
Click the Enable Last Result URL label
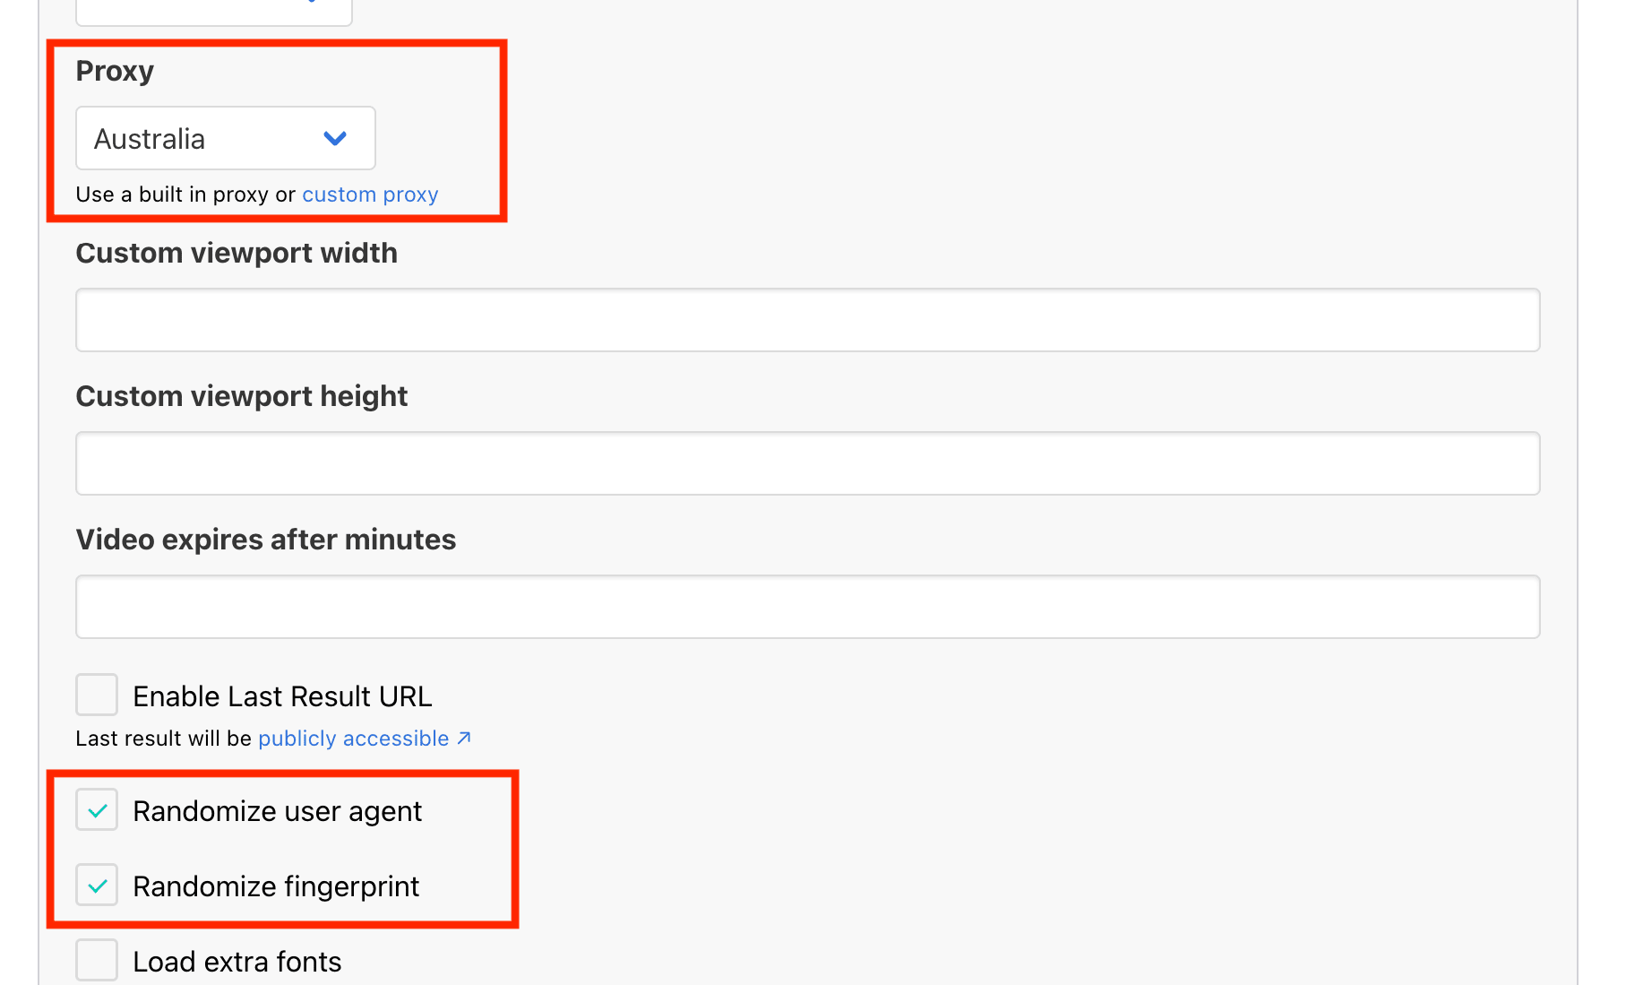[x=282, y=696]
